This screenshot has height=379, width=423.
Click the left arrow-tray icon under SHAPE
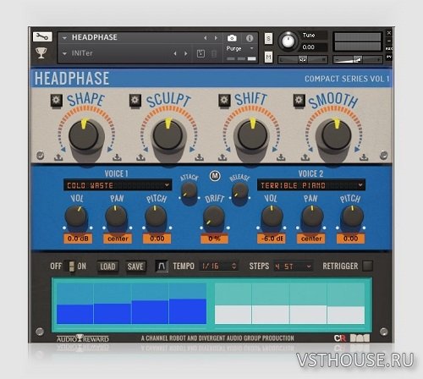[58, 157]
